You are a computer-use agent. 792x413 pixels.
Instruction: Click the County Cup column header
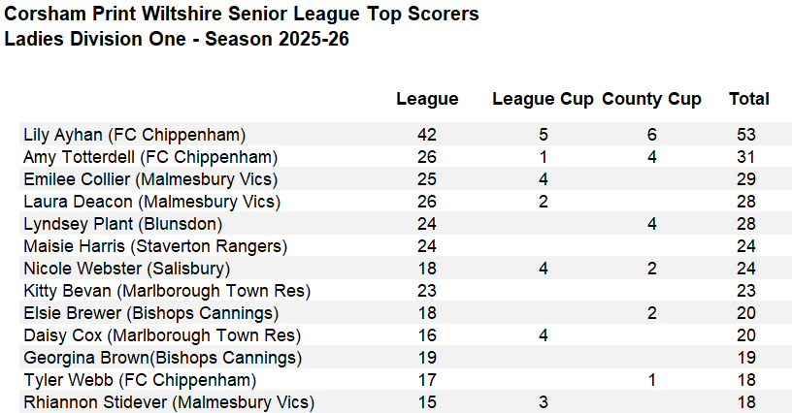coord(651,99)
